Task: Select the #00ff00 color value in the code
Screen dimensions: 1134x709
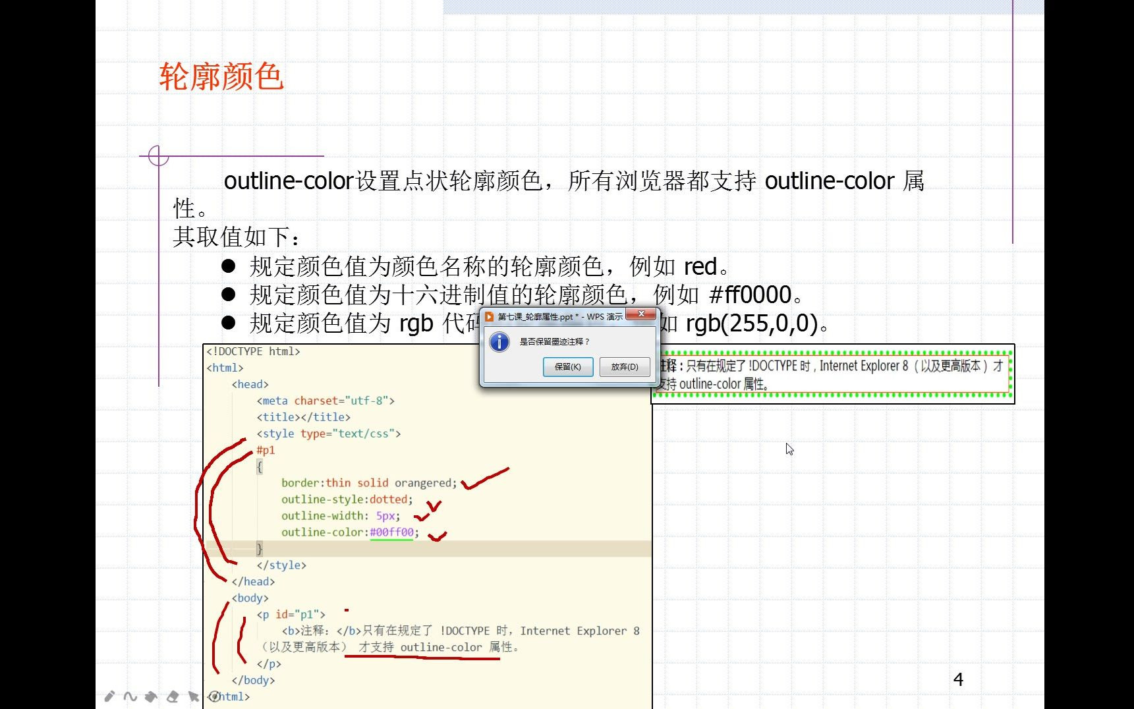Action: 392,532
